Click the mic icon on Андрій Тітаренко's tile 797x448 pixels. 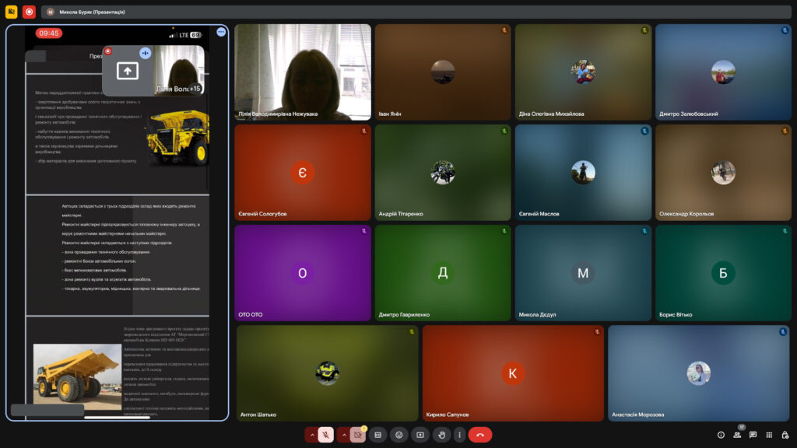point(504,131)
